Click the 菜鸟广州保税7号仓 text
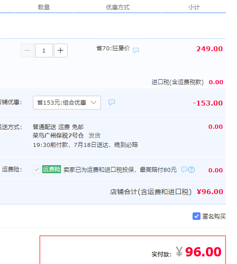 [58, 135]
